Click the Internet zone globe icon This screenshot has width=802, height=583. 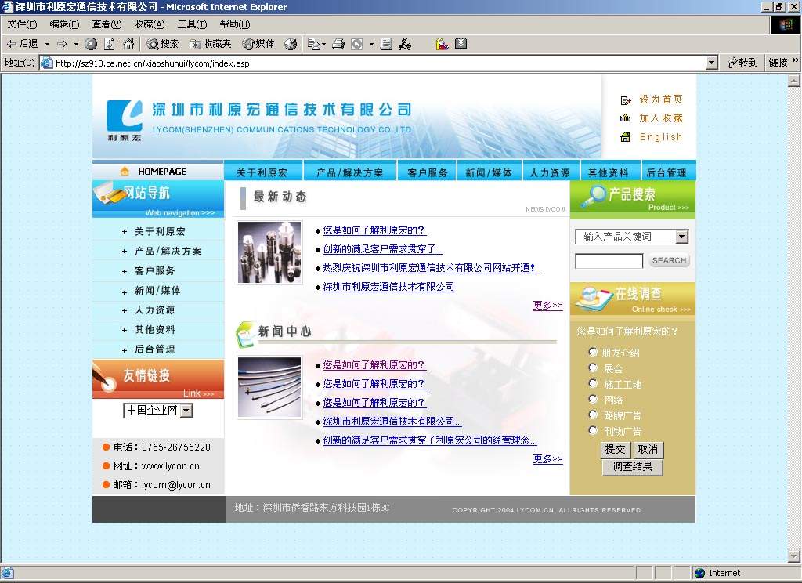pyautogui.click(x=699, y=573)
